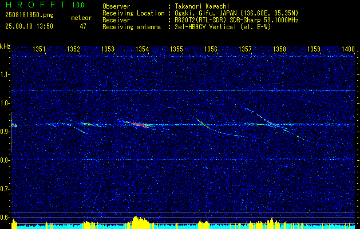The height and width of the screenshot is (229, 360).
Task: Click the version number 1.0.0
Action: pyautogui.click(x=78, y=5)
